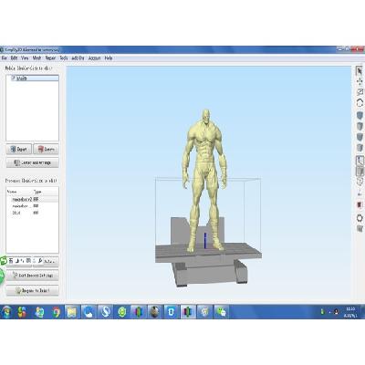The width and height of the screenshot is (365, 365).
Task: Switch to the default isometric view cube
Action: pos(360,116)
